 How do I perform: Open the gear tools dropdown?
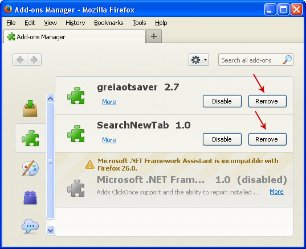(x=199, y=60)
